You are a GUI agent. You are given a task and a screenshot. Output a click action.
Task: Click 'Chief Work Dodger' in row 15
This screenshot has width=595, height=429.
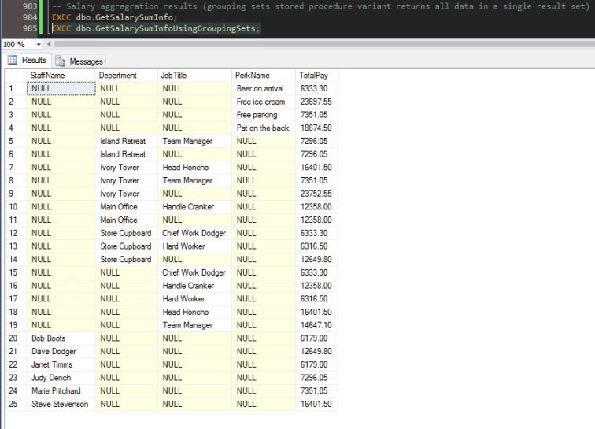[x=194, y=272]
